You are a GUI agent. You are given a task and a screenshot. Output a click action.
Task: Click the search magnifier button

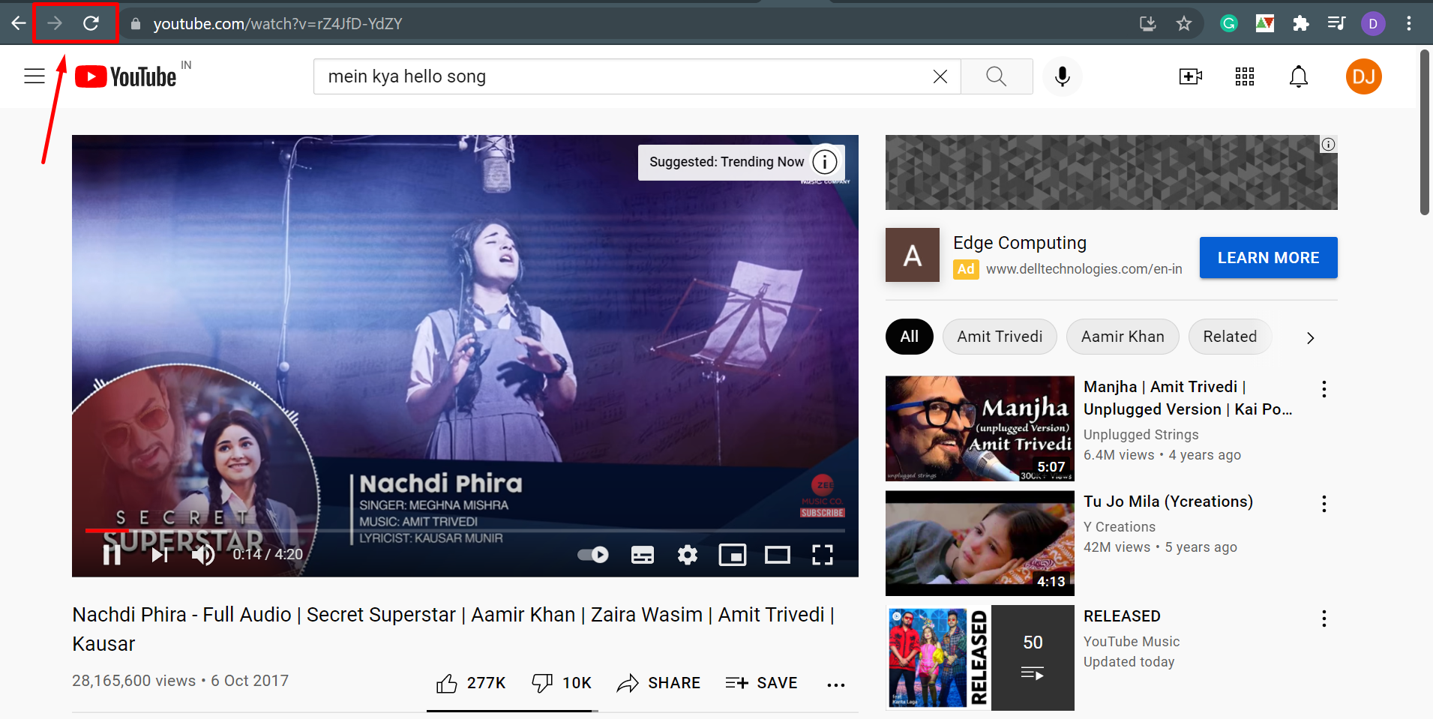[997, 76]
